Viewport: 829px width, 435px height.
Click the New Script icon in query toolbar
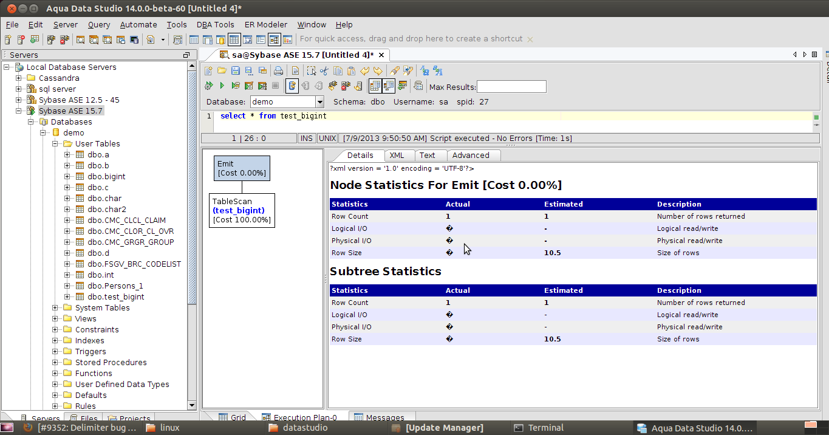pyautogui.click(x=208, y=70)
